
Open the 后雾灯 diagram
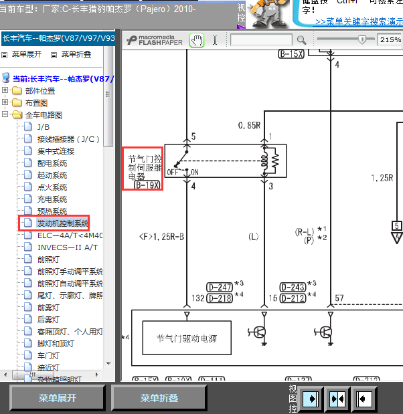coord(48,320)
